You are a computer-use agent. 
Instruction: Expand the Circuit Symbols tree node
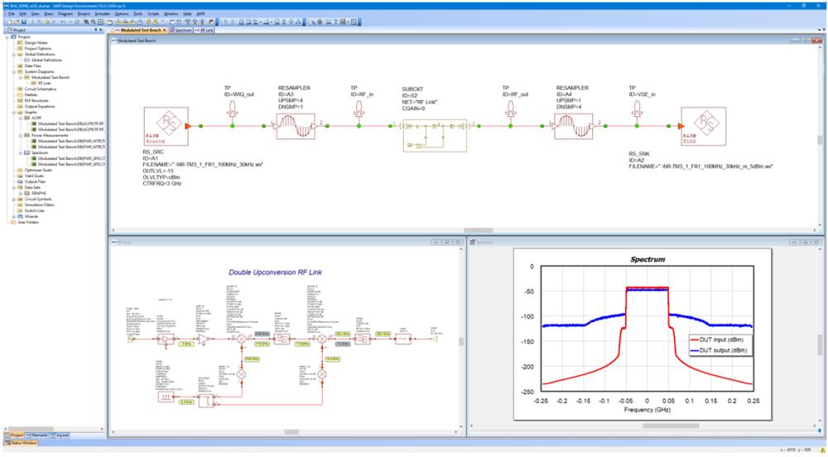point(14,199)
